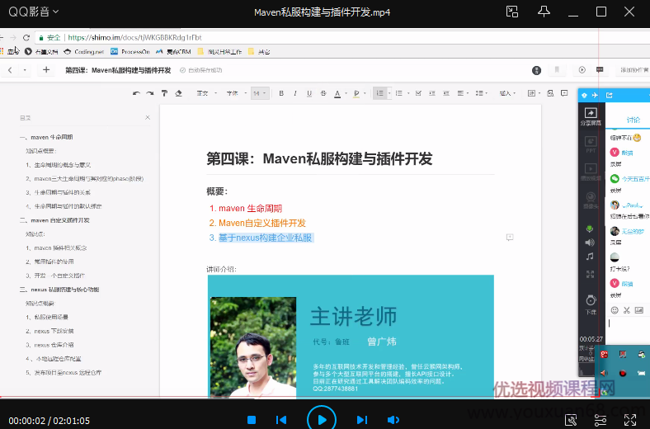650x429 pixels.
Task: Open the ProcessOn bookmark
Action: (x=130, y=51)
